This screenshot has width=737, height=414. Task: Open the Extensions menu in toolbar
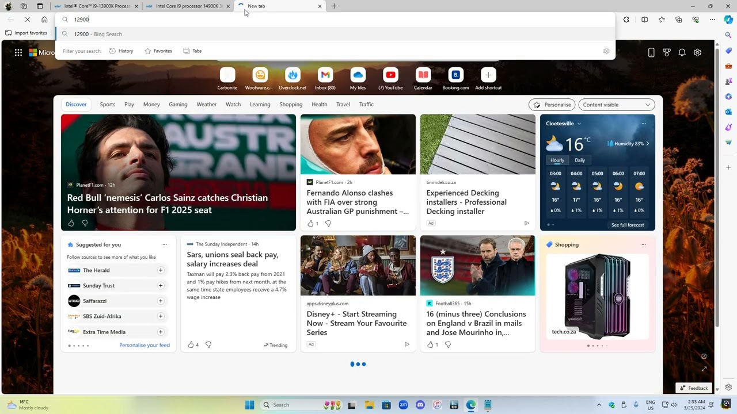click(626, 20)
